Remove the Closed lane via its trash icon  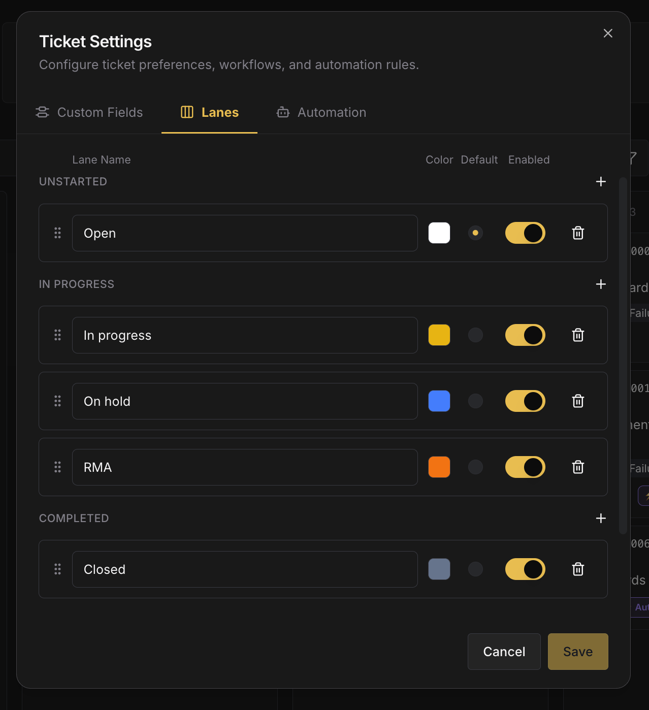578,569
